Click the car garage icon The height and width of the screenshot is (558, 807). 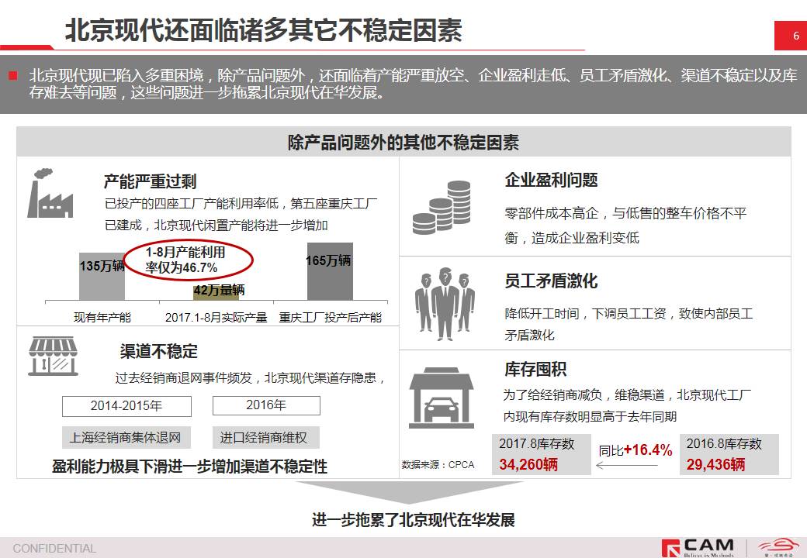(x=442, y=398)
